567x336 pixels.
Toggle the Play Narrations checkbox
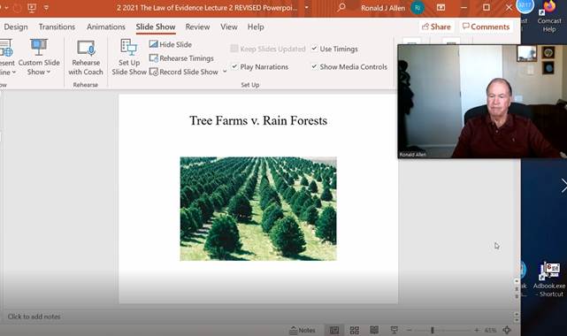(x=234, y=66)
